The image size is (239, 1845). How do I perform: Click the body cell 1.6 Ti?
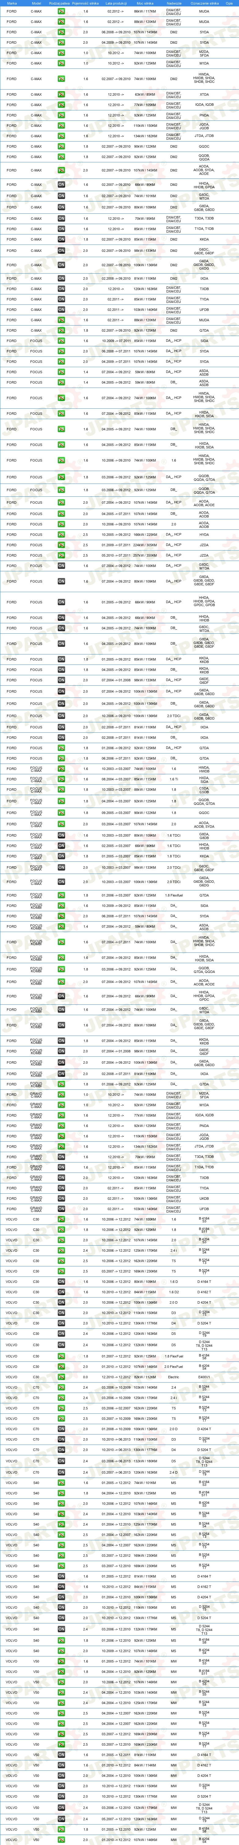(x=174, y=779)
